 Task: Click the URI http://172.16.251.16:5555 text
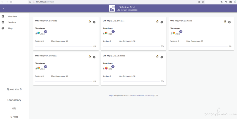183,21
